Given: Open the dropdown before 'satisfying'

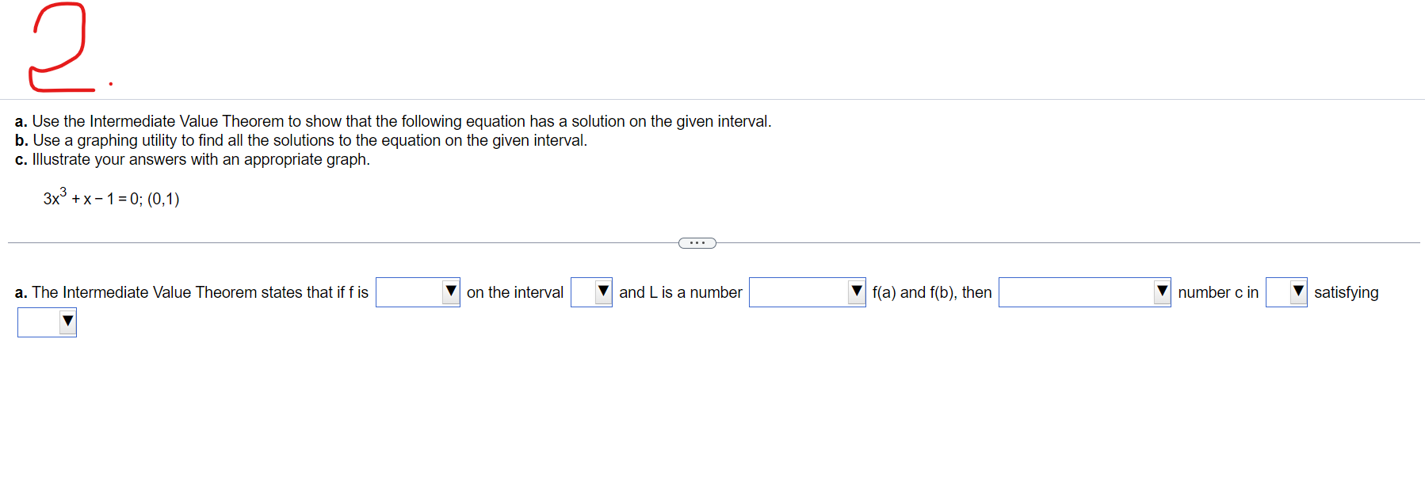Looking at the screenshot, I should tap(1286, 291).
